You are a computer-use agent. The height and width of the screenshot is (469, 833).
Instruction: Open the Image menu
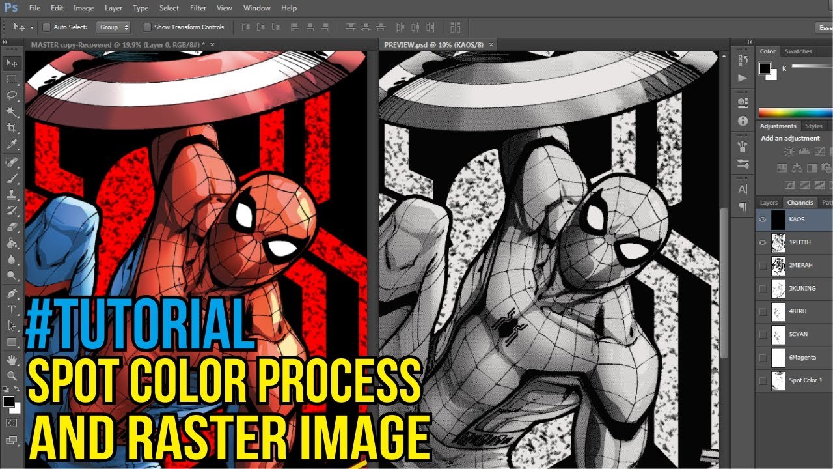(83, 8)
